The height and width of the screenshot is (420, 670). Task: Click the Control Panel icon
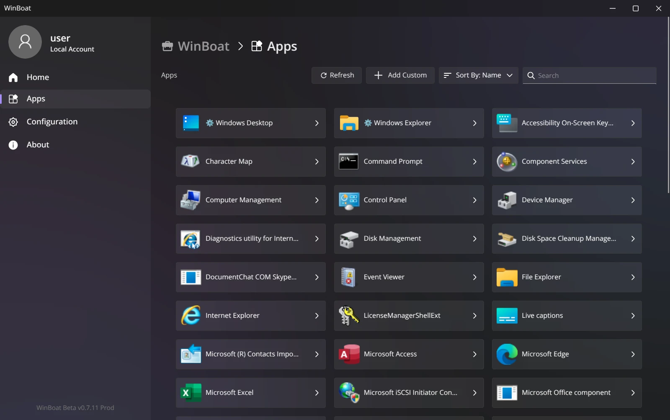(348, 200)
